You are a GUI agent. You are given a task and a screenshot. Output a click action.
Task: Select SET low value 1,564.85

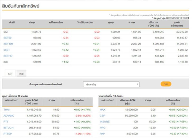136,32
